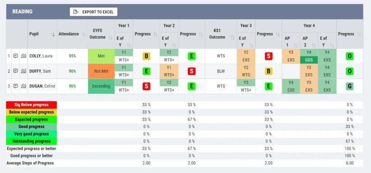Image resolution: width=371 pixels, height=173 pixels.
Task: Open chart icon for DUGAN, Celine
Action: point(23,86)
